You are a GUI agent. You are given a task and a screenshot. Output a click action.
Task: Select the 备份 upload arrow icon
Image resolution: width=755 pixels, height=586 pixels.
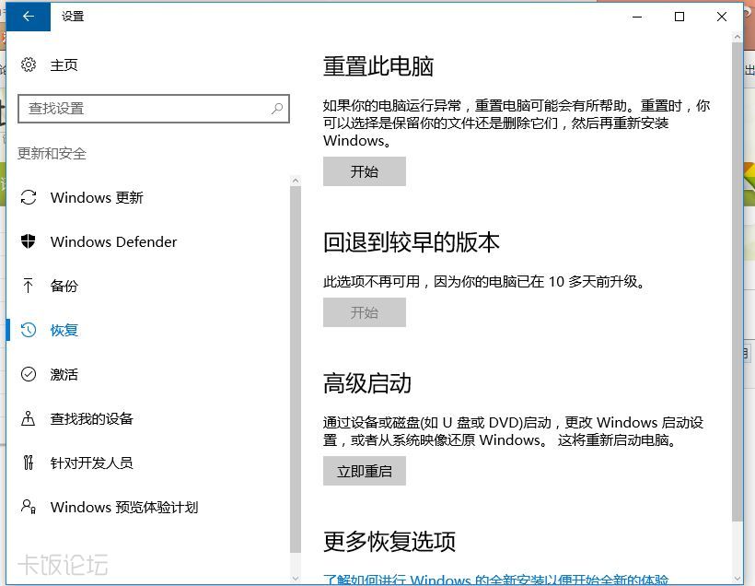point(28,286)
